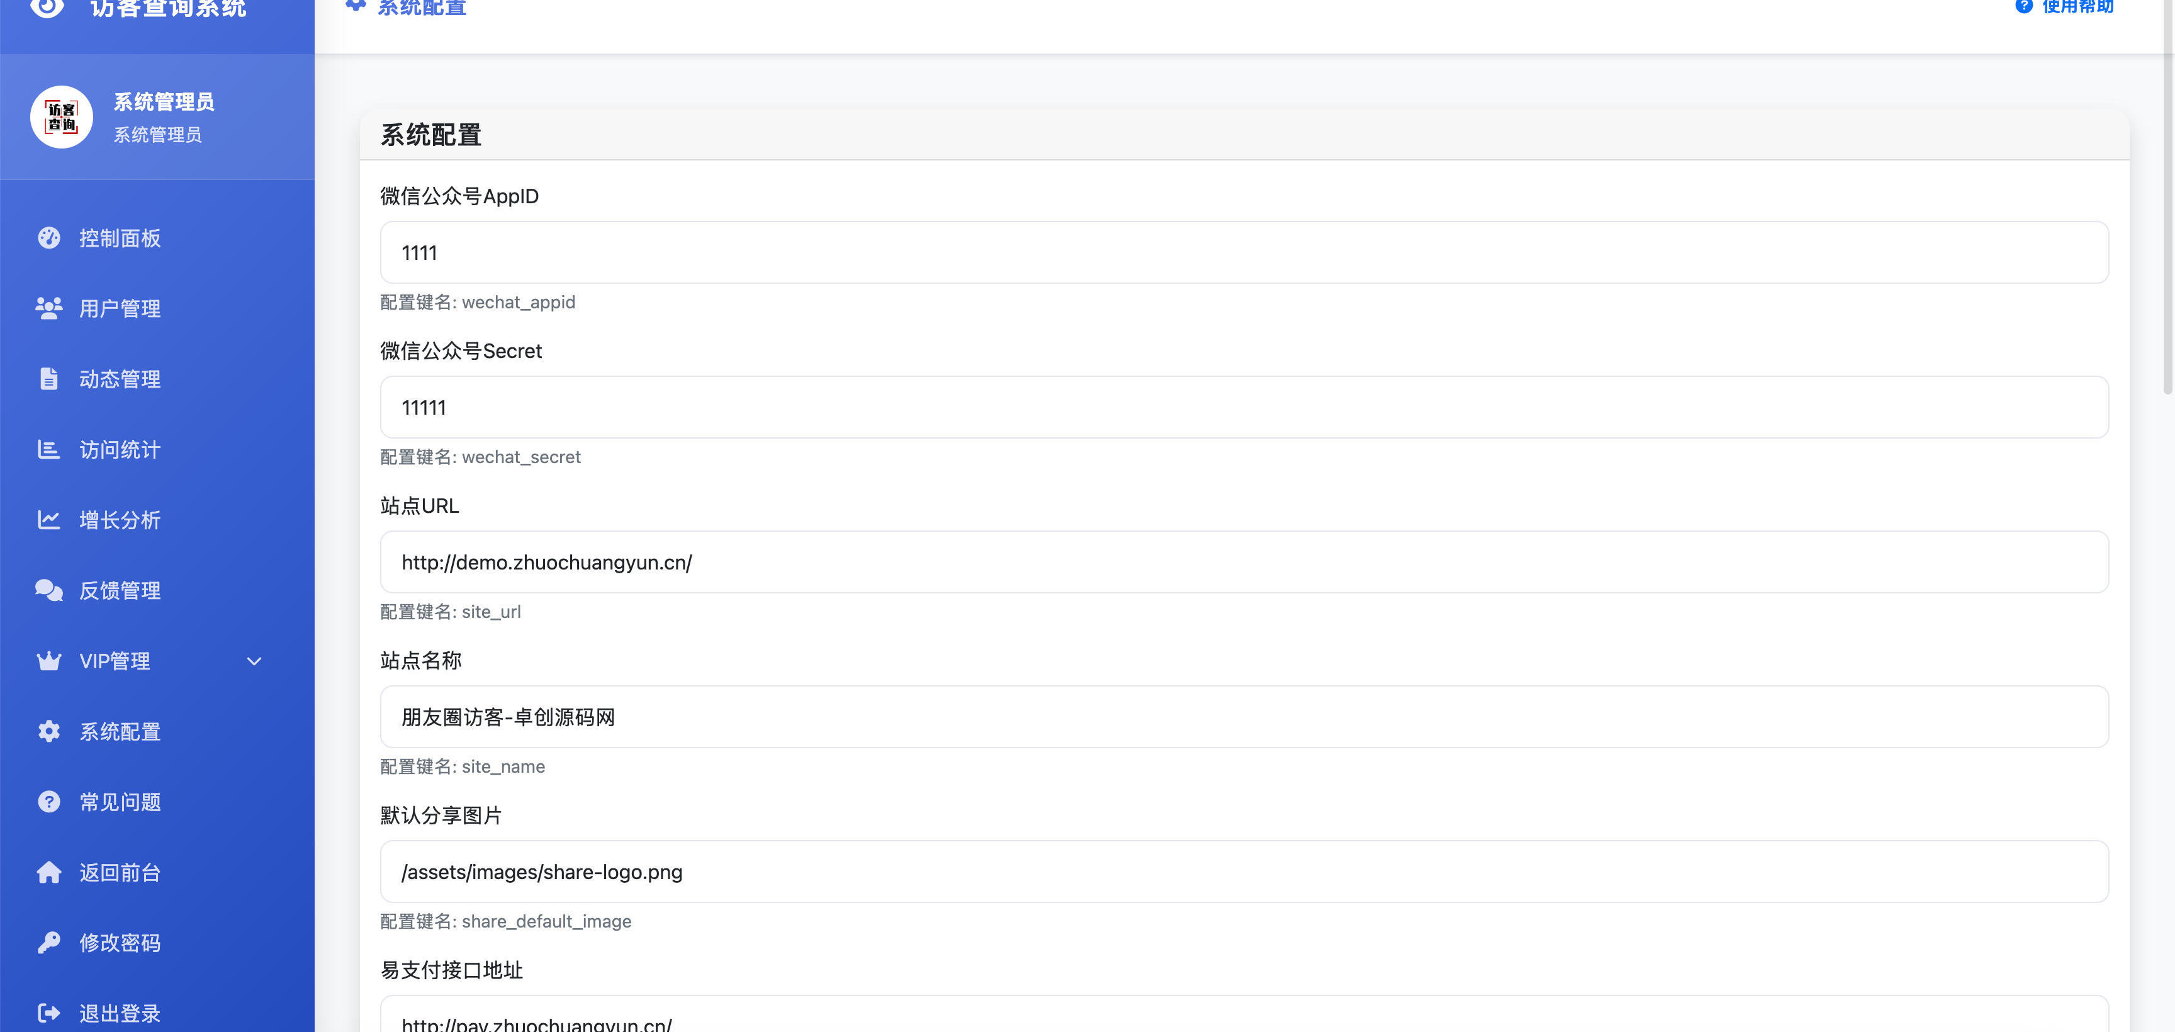
Task: Click the 访客查询系统 title in sidebar header
Action: (168, 8)
